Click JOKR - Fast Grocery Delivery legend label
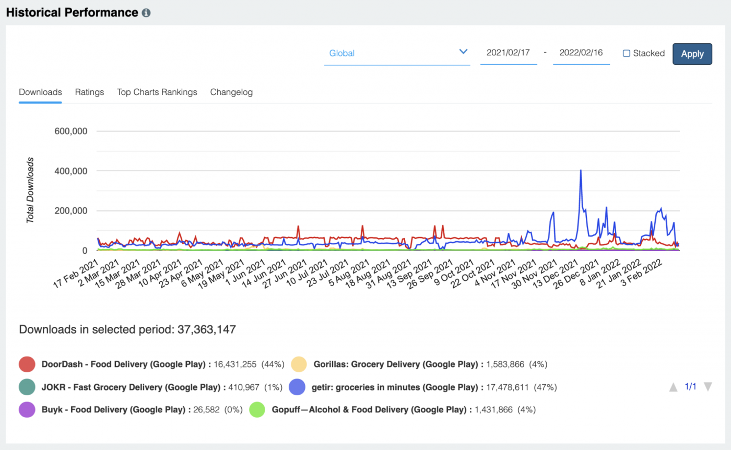 pos(133,387)
